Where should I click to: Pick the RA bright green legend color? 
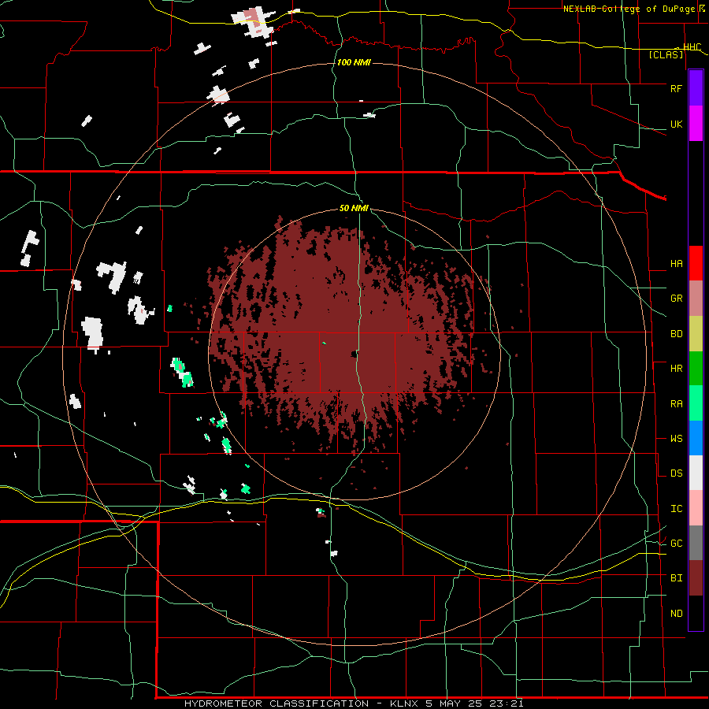click(696, 403)
